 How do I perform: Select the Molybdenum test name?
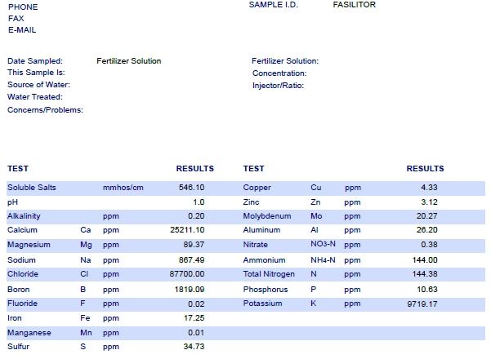[x=267, y=216]
